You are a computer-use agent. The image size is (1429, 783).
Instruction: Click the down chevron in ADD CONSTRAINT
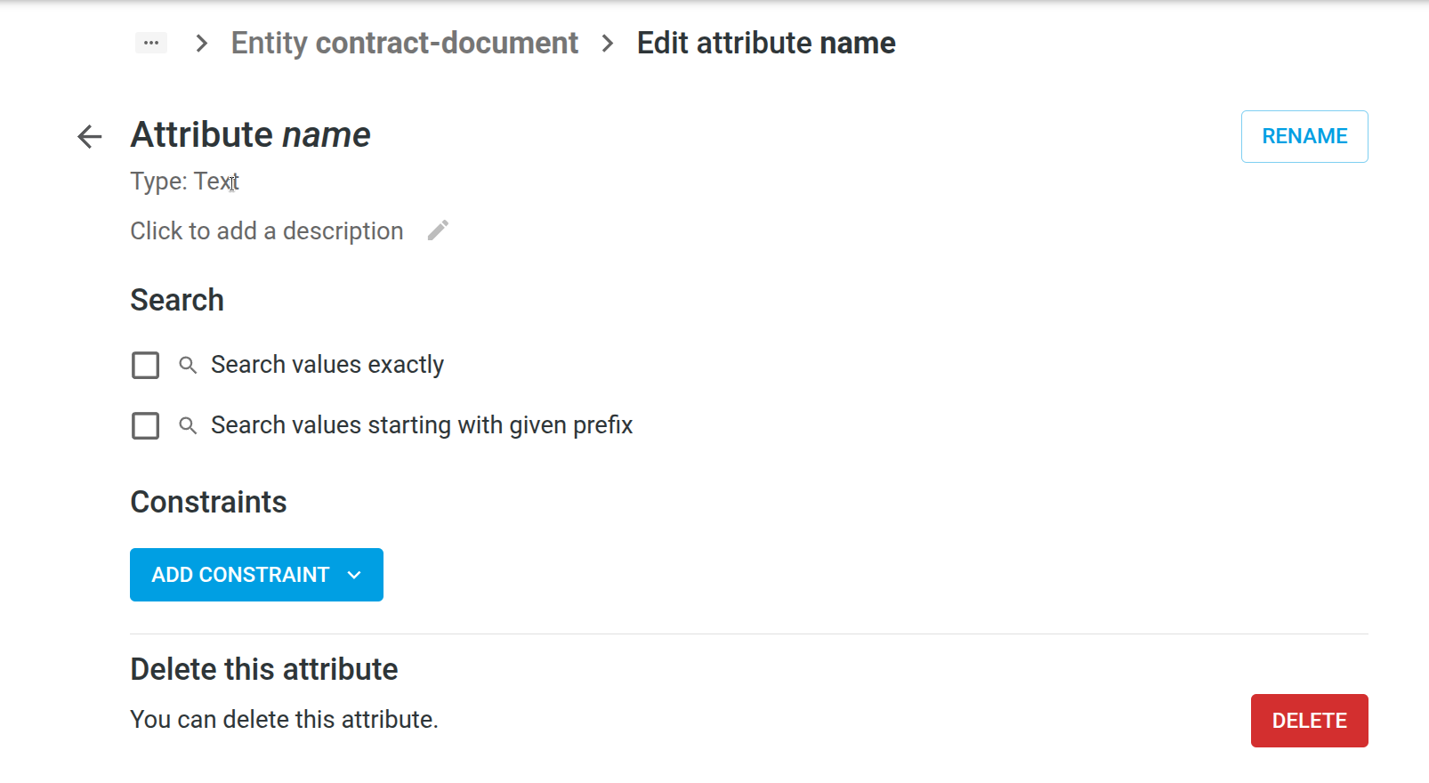point(354,575)
